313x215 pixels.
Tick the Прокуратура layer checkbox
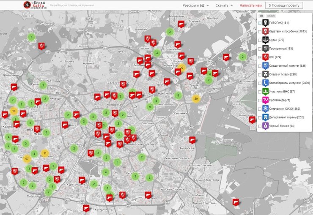coord(260,49)
